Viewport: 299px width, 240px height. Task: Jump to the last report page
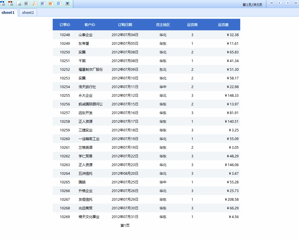[x=296, y=3]
